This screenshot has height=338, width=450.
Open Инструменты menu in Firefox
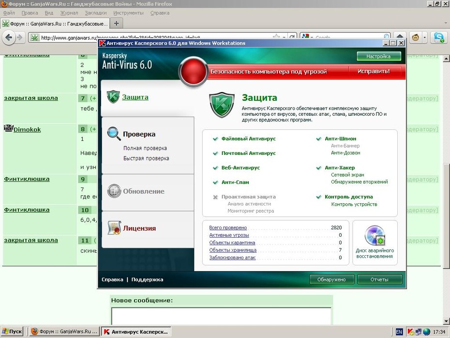pos(128,13)
